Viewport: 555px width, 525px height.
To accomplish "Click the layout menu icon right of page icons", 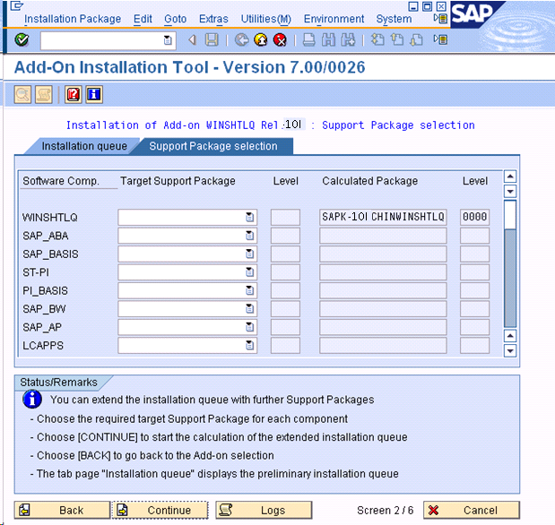I will click(x=440, y=39).
